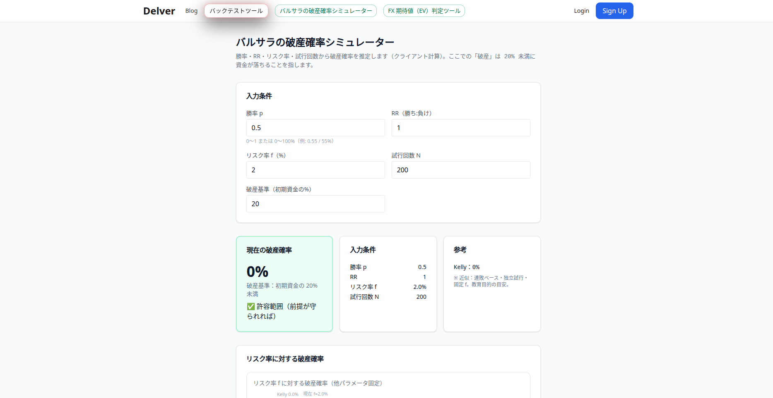The image size is (773, 398).
Task: Select バルサラの破産確率シミュレーター nav pill
Action: click(x=326, y=11)
